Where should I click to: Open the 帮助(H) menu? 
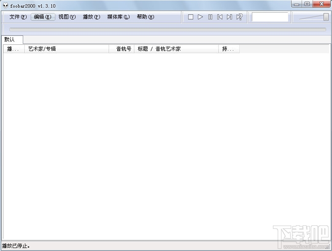click(146, 17)
